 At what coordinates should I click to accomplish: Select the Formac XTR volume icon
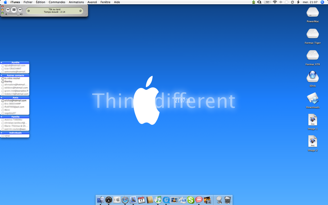point(312,55)
